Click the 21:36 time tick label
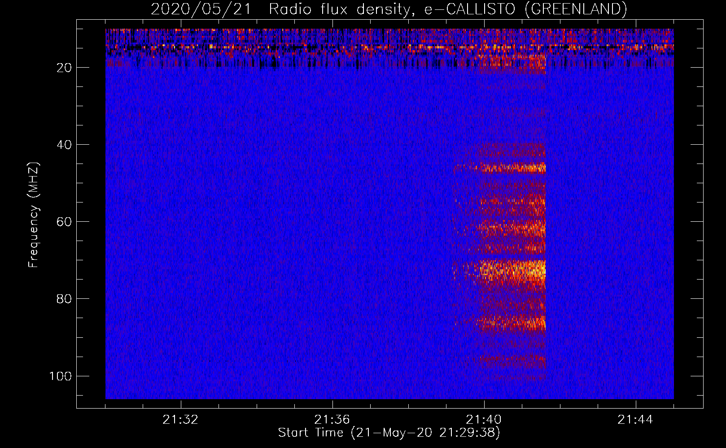726x448 pixels. pos(332,420)
